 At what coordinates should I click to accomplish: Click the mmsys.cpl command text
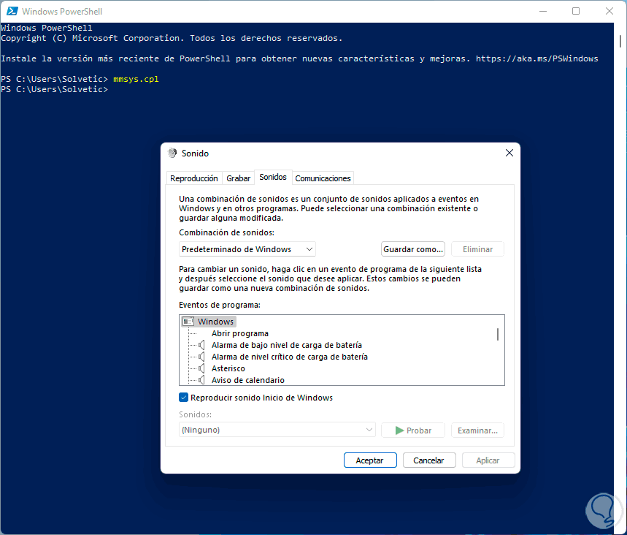click(136, 79)
